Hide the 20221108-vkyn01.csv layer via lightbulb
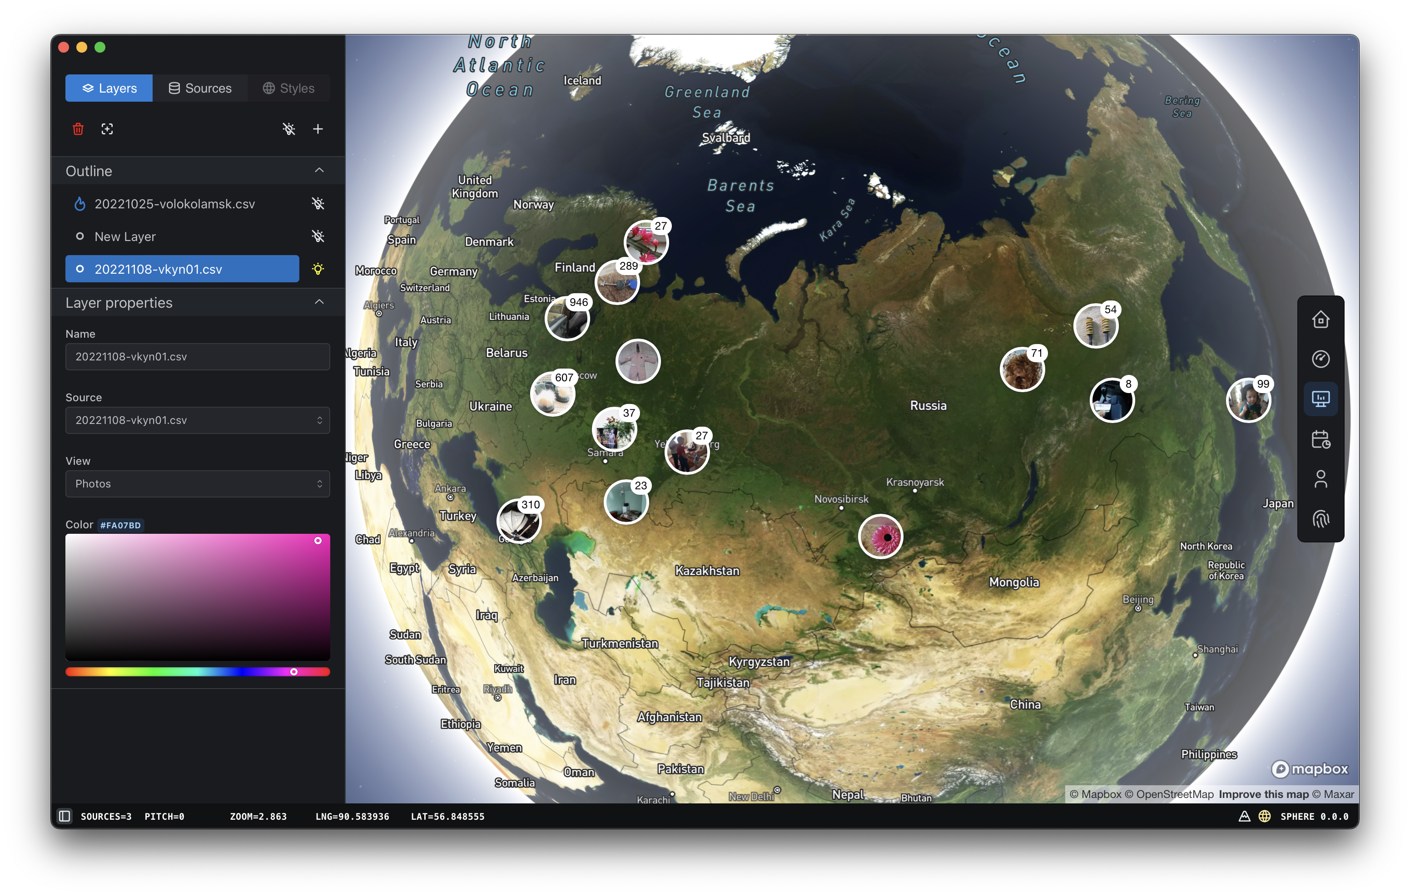 tap(318, 269)
